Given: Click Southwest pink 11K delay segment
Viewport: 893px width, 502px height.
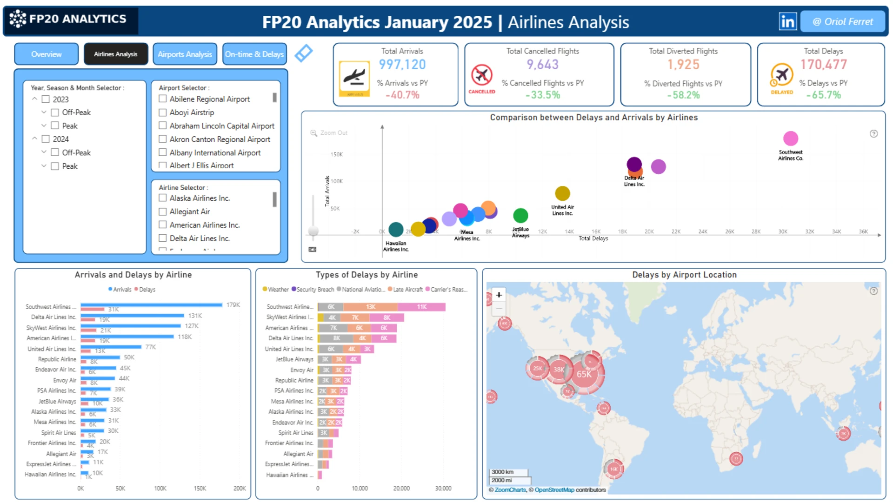Looking at the screenshot, I should coord(421,307).
